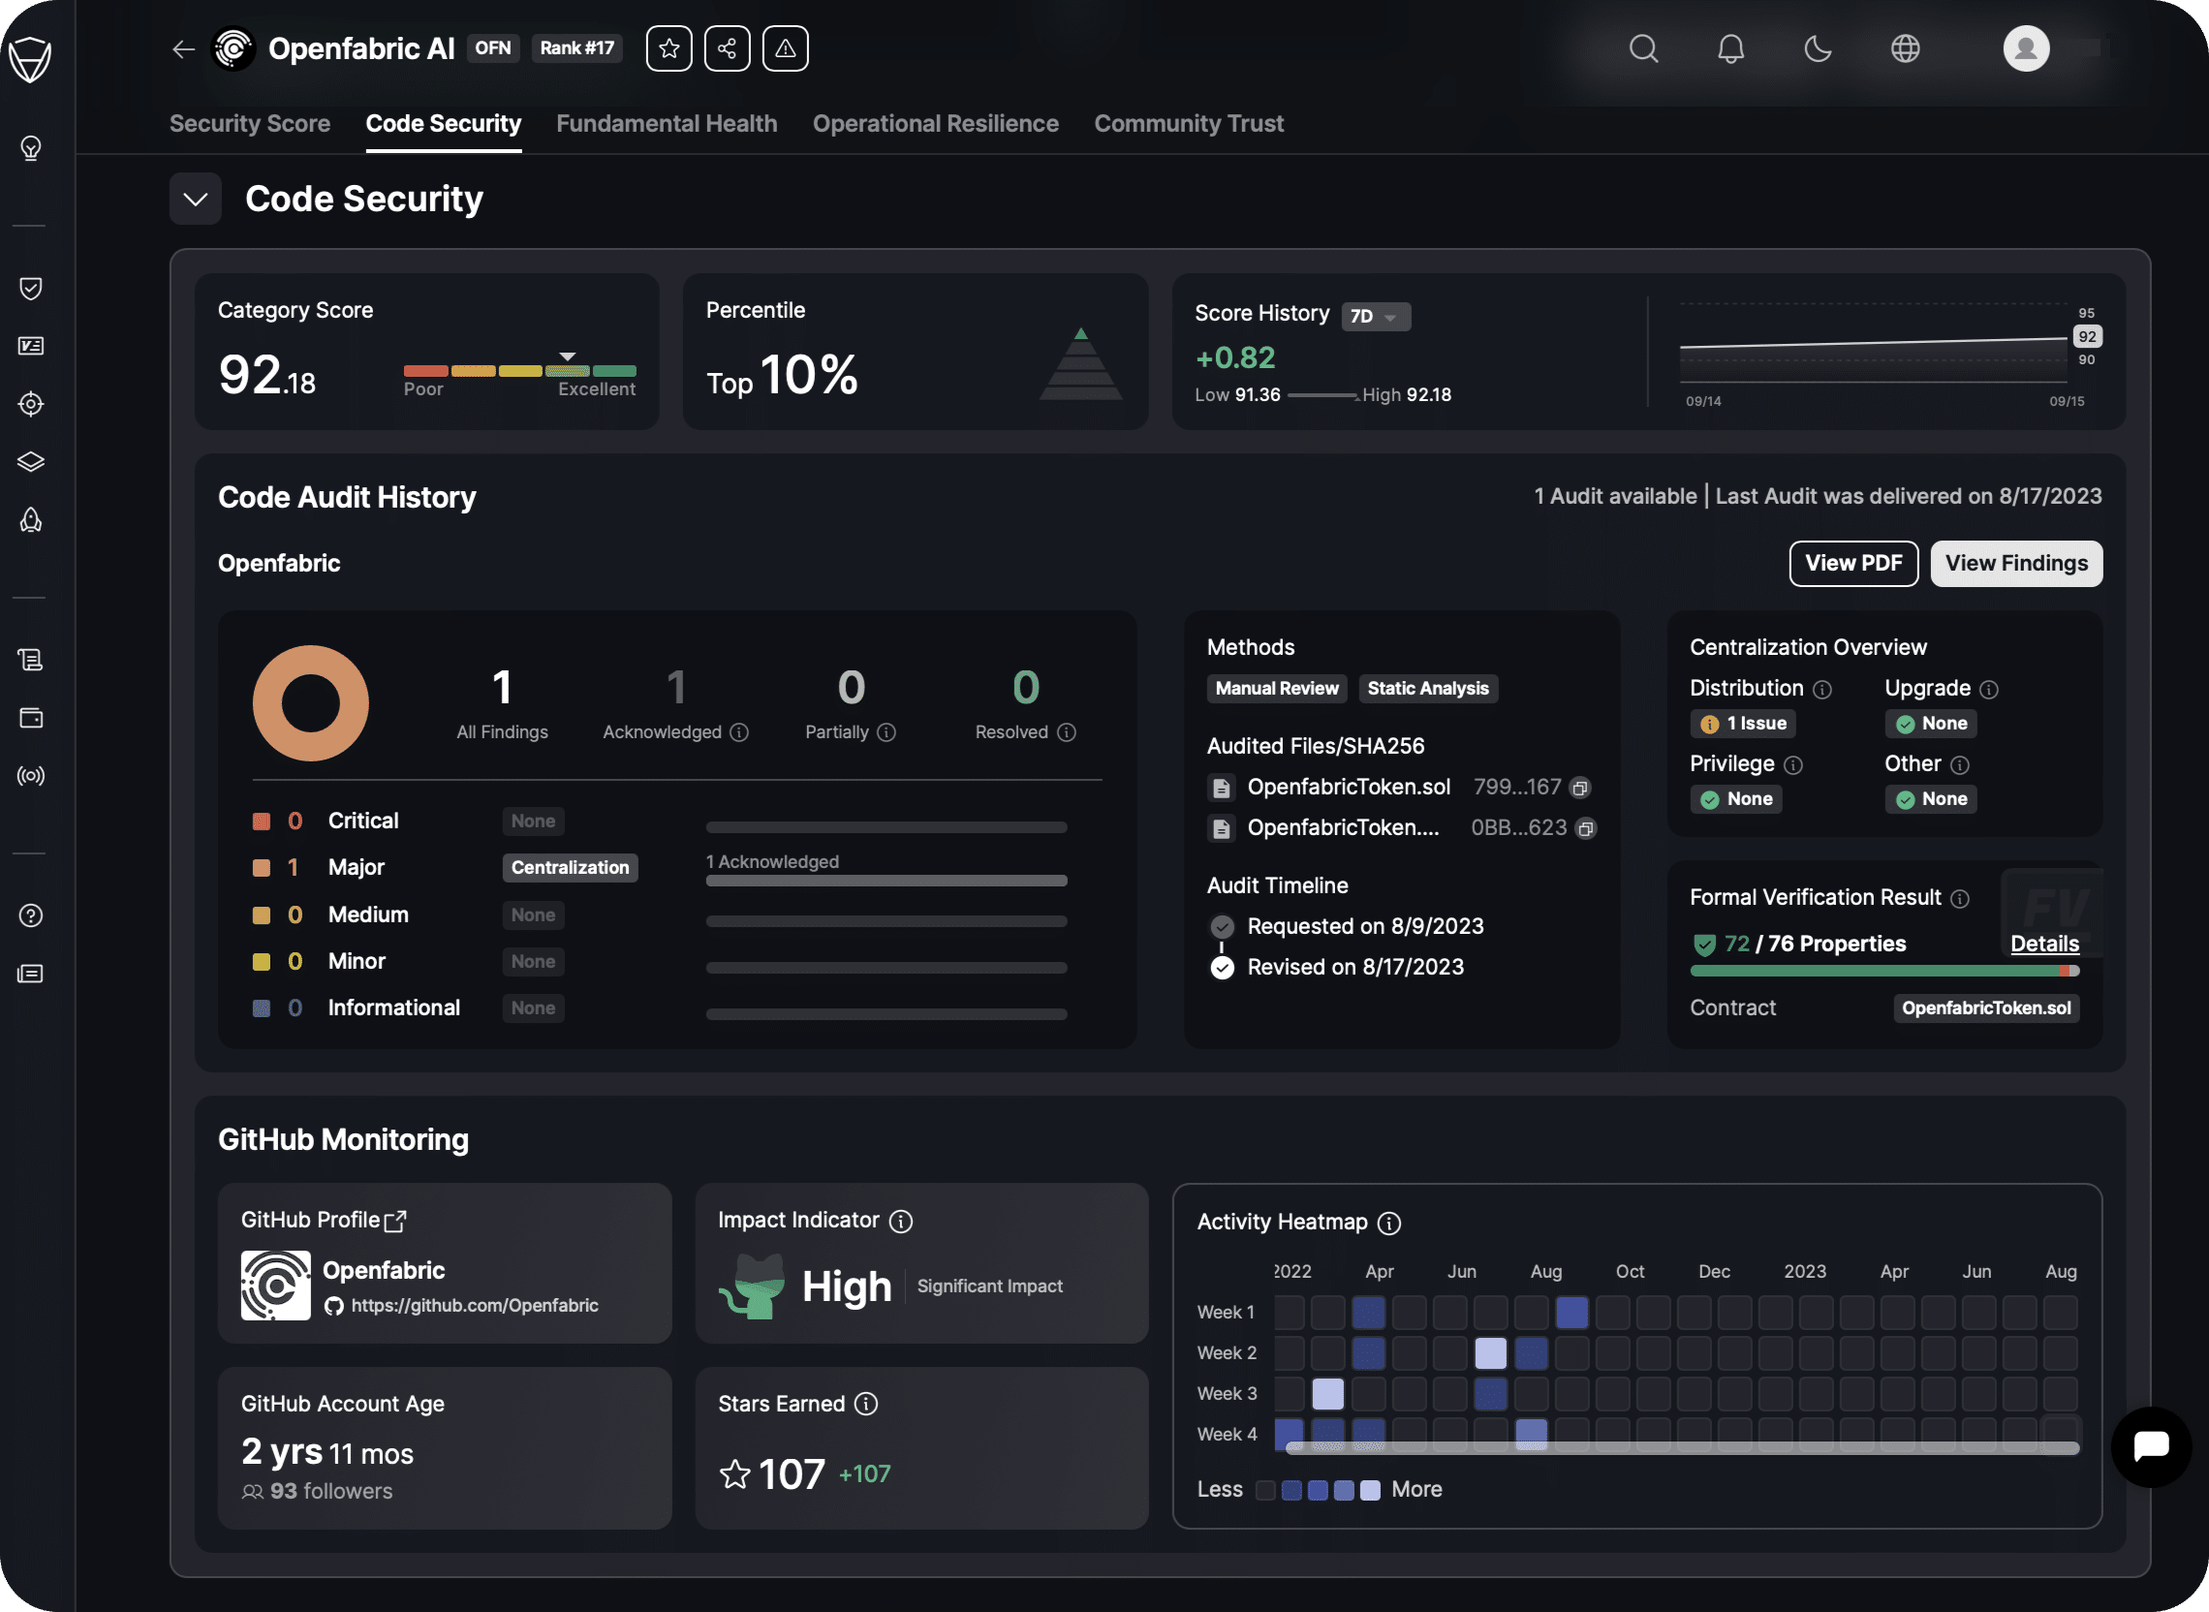The height and width of the screenshot is (1612, 2209).
Task: Click the shield logo in sidebar
Action: tap(30, 60)
